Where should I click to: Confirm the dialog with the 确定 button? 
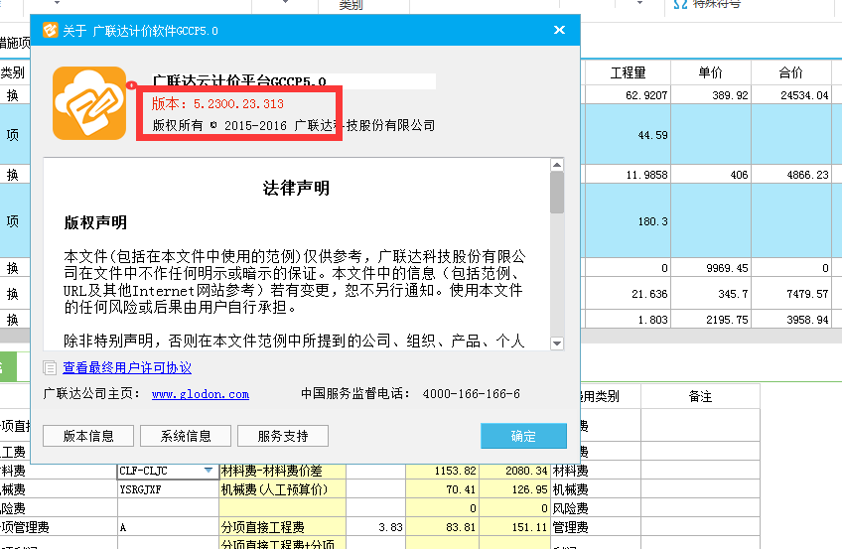click(x=523, y=436)
